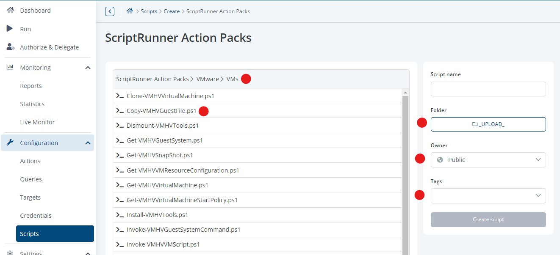The width and height of the screenshot is (560, 255).
Task: Click the home icon in the breadcrumb
Action: (x=130, y=11)
